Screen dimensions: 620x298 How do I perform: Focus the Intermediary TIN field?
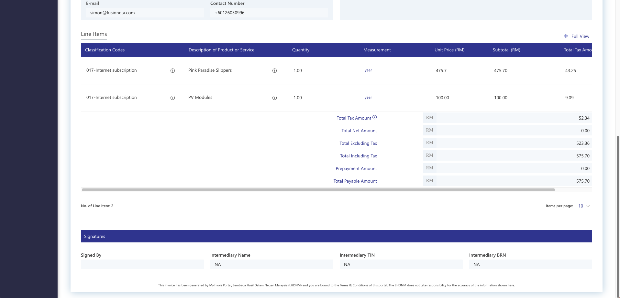click(x=401, y=264)
